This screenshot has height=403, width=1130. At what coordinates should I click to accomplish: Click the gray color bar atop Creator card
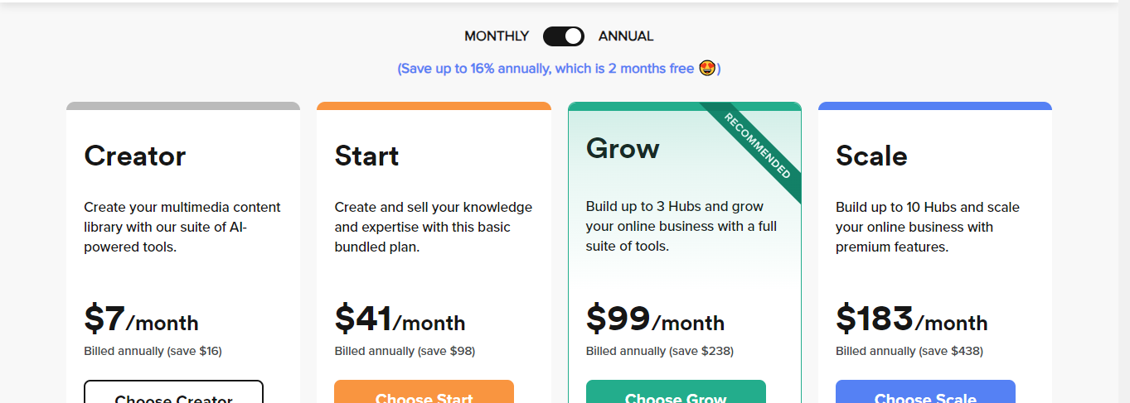point(183,106)
